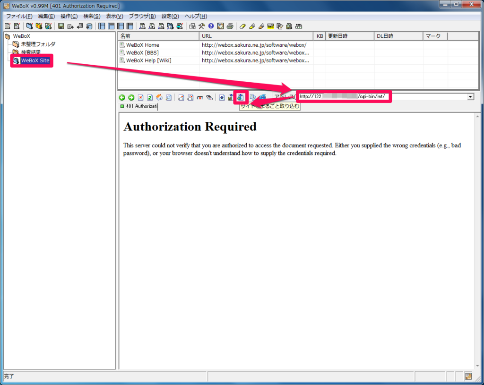Select the WeBoX Site tree folder

tap(35, 60)
